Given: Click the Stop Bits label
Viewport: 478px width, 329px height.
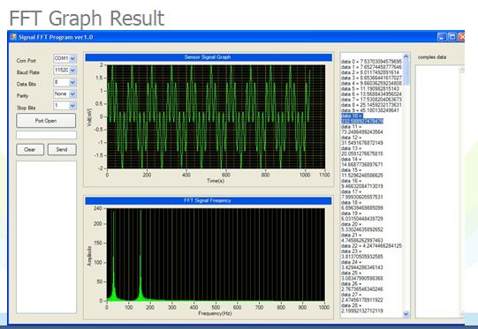Looking at the screenshot, I should coord(27,108).
